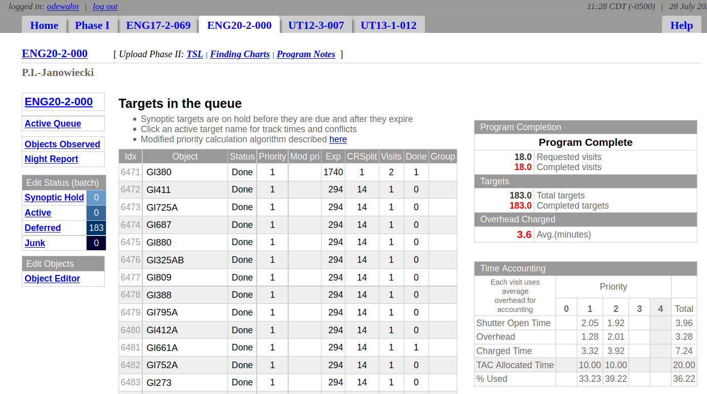Click the Mod pri column header
The width and height of the screenshot is (707, 394).
point(305,156)
